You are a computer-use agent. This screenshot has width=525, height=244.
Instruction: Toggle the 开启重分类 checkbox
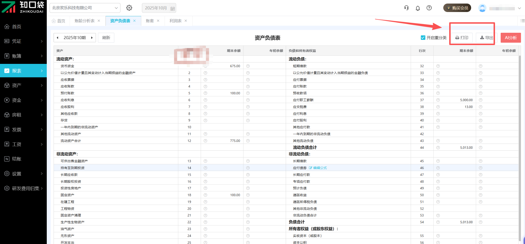click(x=423, y=38)
